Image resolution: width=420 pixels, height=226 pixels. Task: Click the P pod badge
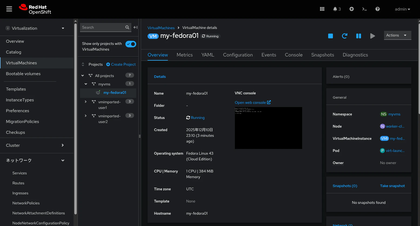[382, 151]
